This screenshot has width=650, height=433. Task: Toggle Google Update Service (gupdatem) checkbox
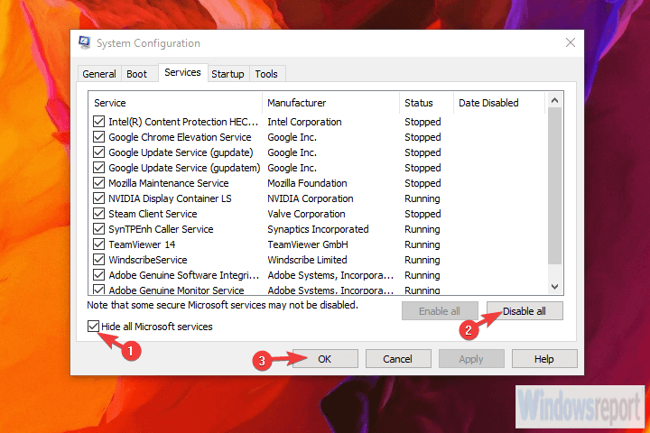98,168
